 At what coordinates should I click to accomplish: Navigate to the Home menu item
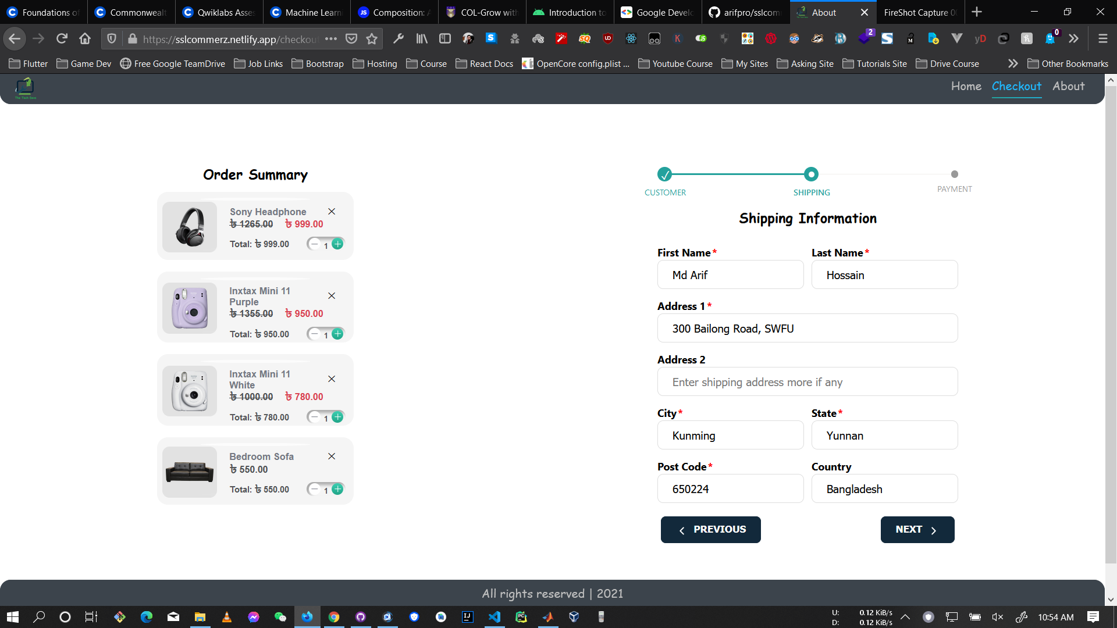[x=966, y=86]
